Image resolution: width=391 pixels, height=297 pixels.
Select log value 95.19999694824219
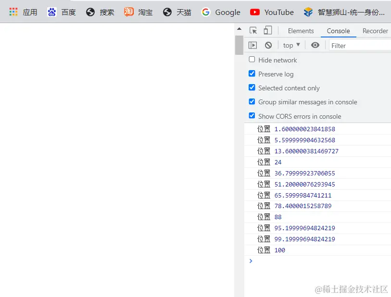pos(305,228)
